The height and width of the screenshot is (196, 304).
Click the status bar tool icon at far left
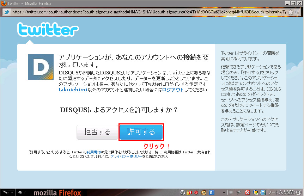(x=6, y=192)
